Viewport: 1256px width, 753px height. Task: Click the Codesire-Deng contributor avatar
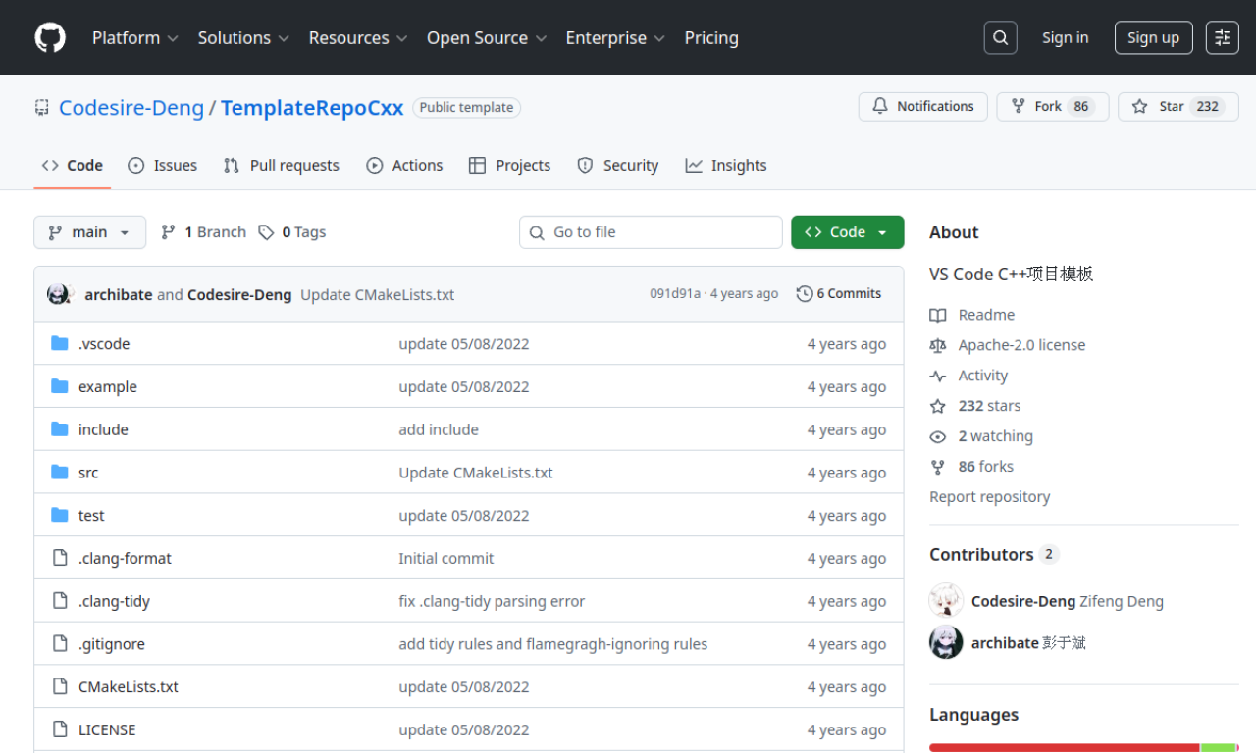pyautogui.click(x=946, y=601)
